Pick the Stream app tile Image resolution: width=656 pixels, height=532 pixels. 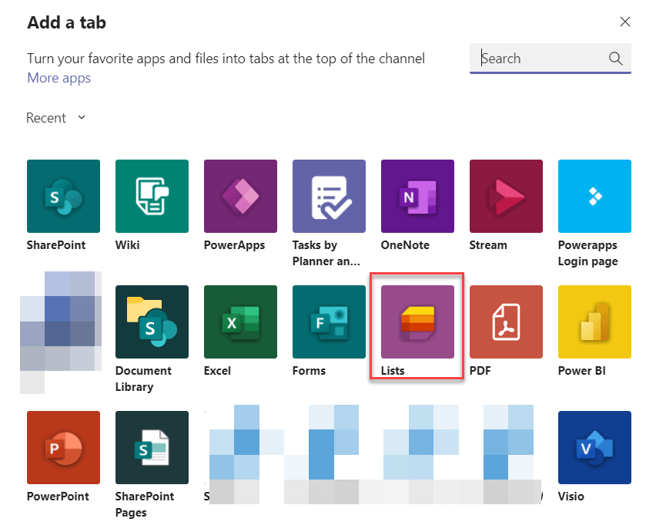click(506, 196)
